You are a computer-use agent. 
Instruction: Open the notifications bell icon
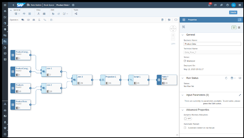pyautogui.click(x=209, y=5)
